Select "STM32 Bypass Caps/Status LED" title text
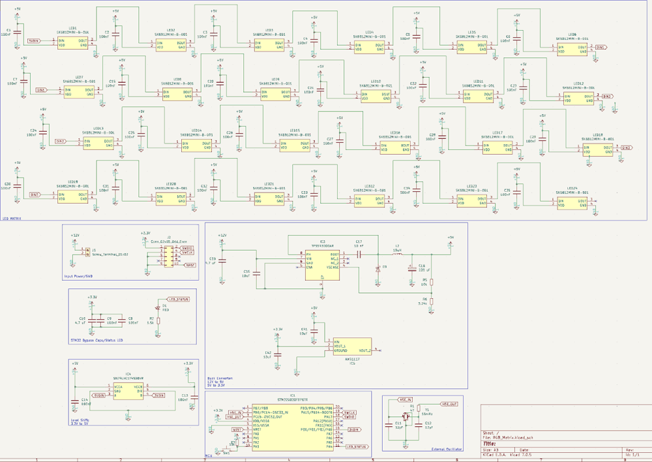 coord(96,340)
